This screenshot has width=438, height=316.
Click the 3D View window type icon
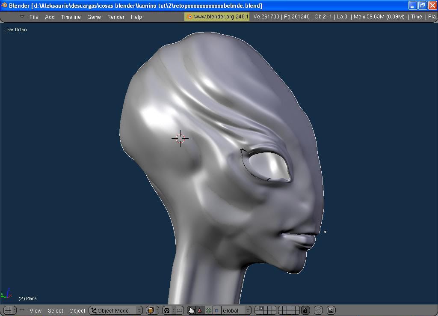[8, 310]
